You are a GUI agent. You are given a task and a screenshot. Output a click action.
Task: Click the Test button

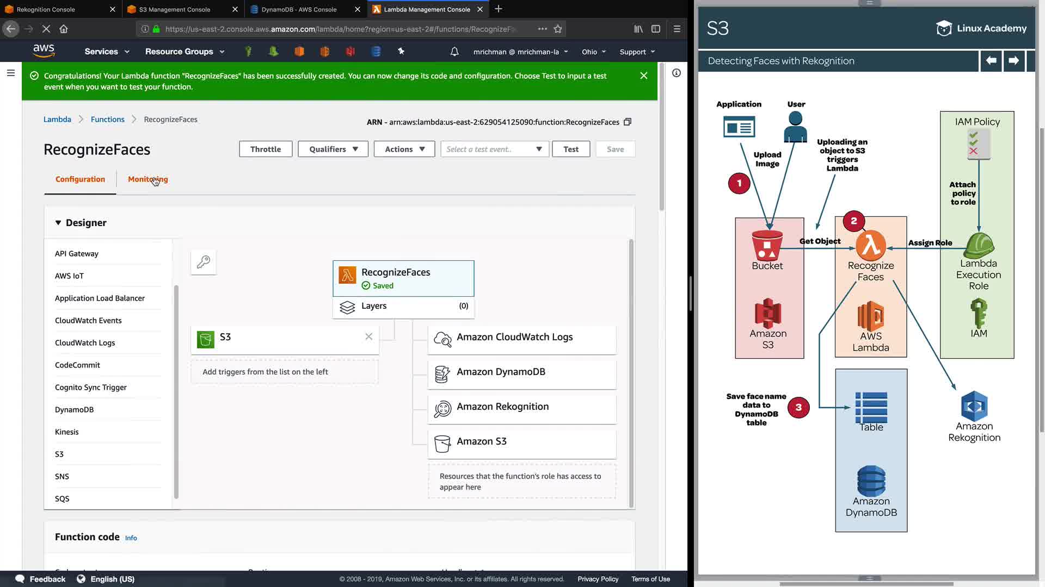coord(571,149)
